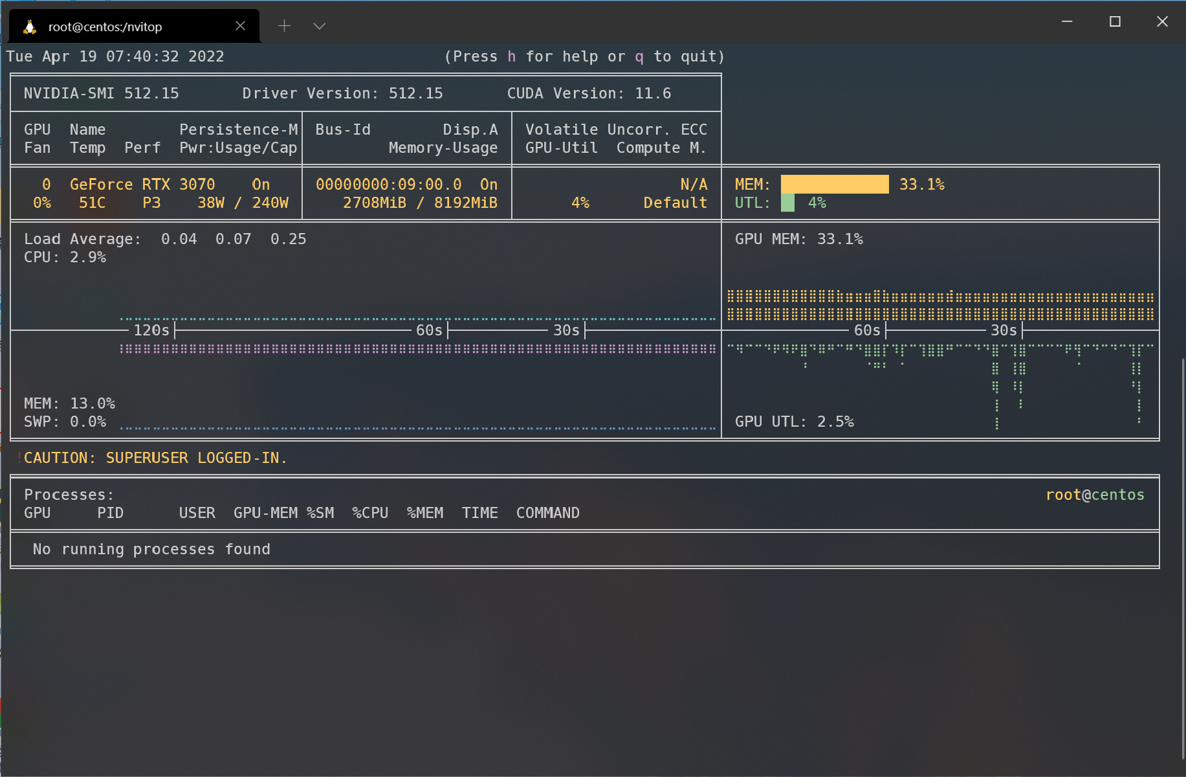Click the CAUTION superuser warning text
The height and width of the screenshot is (777, 1186).
click(x=155, y=458)
